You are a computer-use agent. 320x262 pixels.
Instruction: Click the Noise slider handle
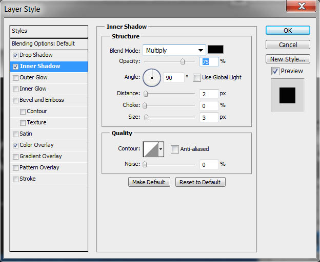[145, 164]
